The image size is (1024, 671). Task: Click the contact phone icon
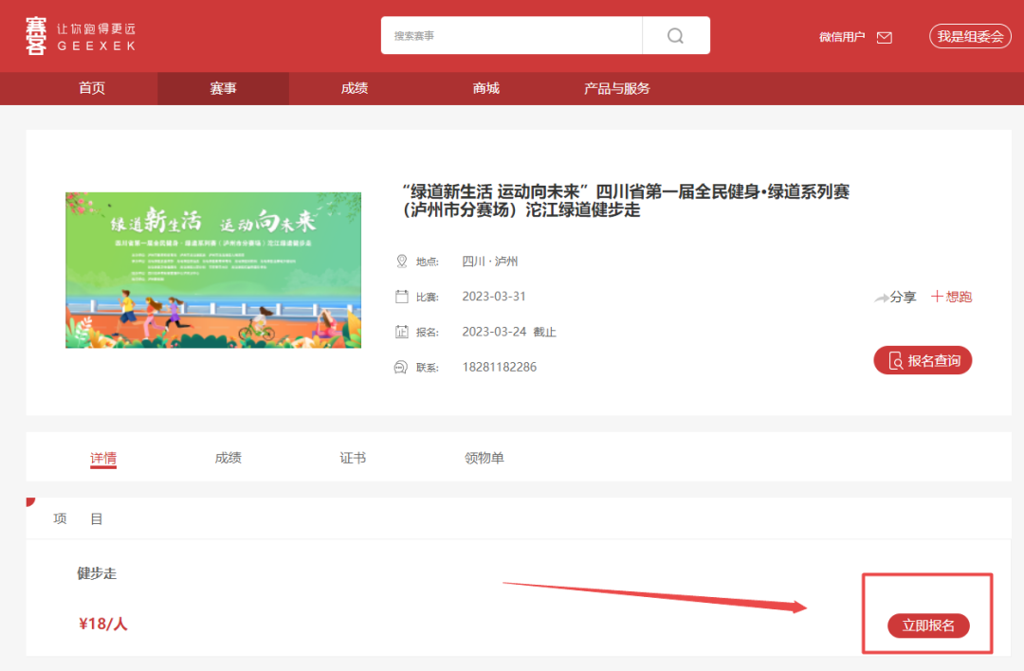tap(401, 367)
